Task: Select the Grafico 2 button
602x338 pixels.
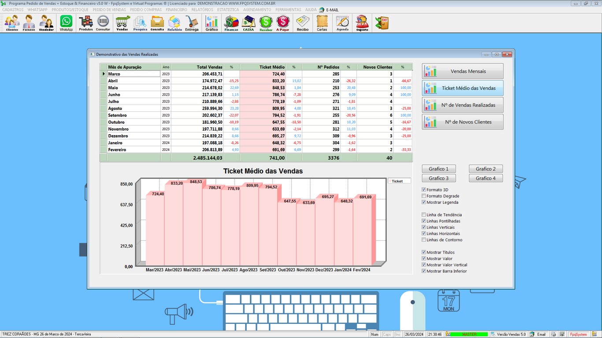Action: point(486,169)
